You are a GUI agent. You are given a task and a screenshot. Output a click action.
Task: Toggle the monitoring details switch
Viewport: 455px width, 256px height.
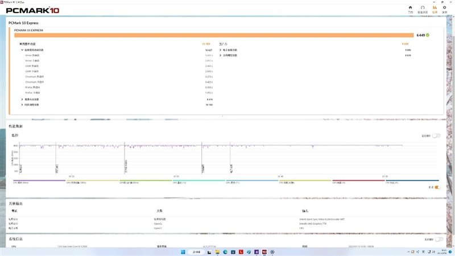tap(436, 135)
